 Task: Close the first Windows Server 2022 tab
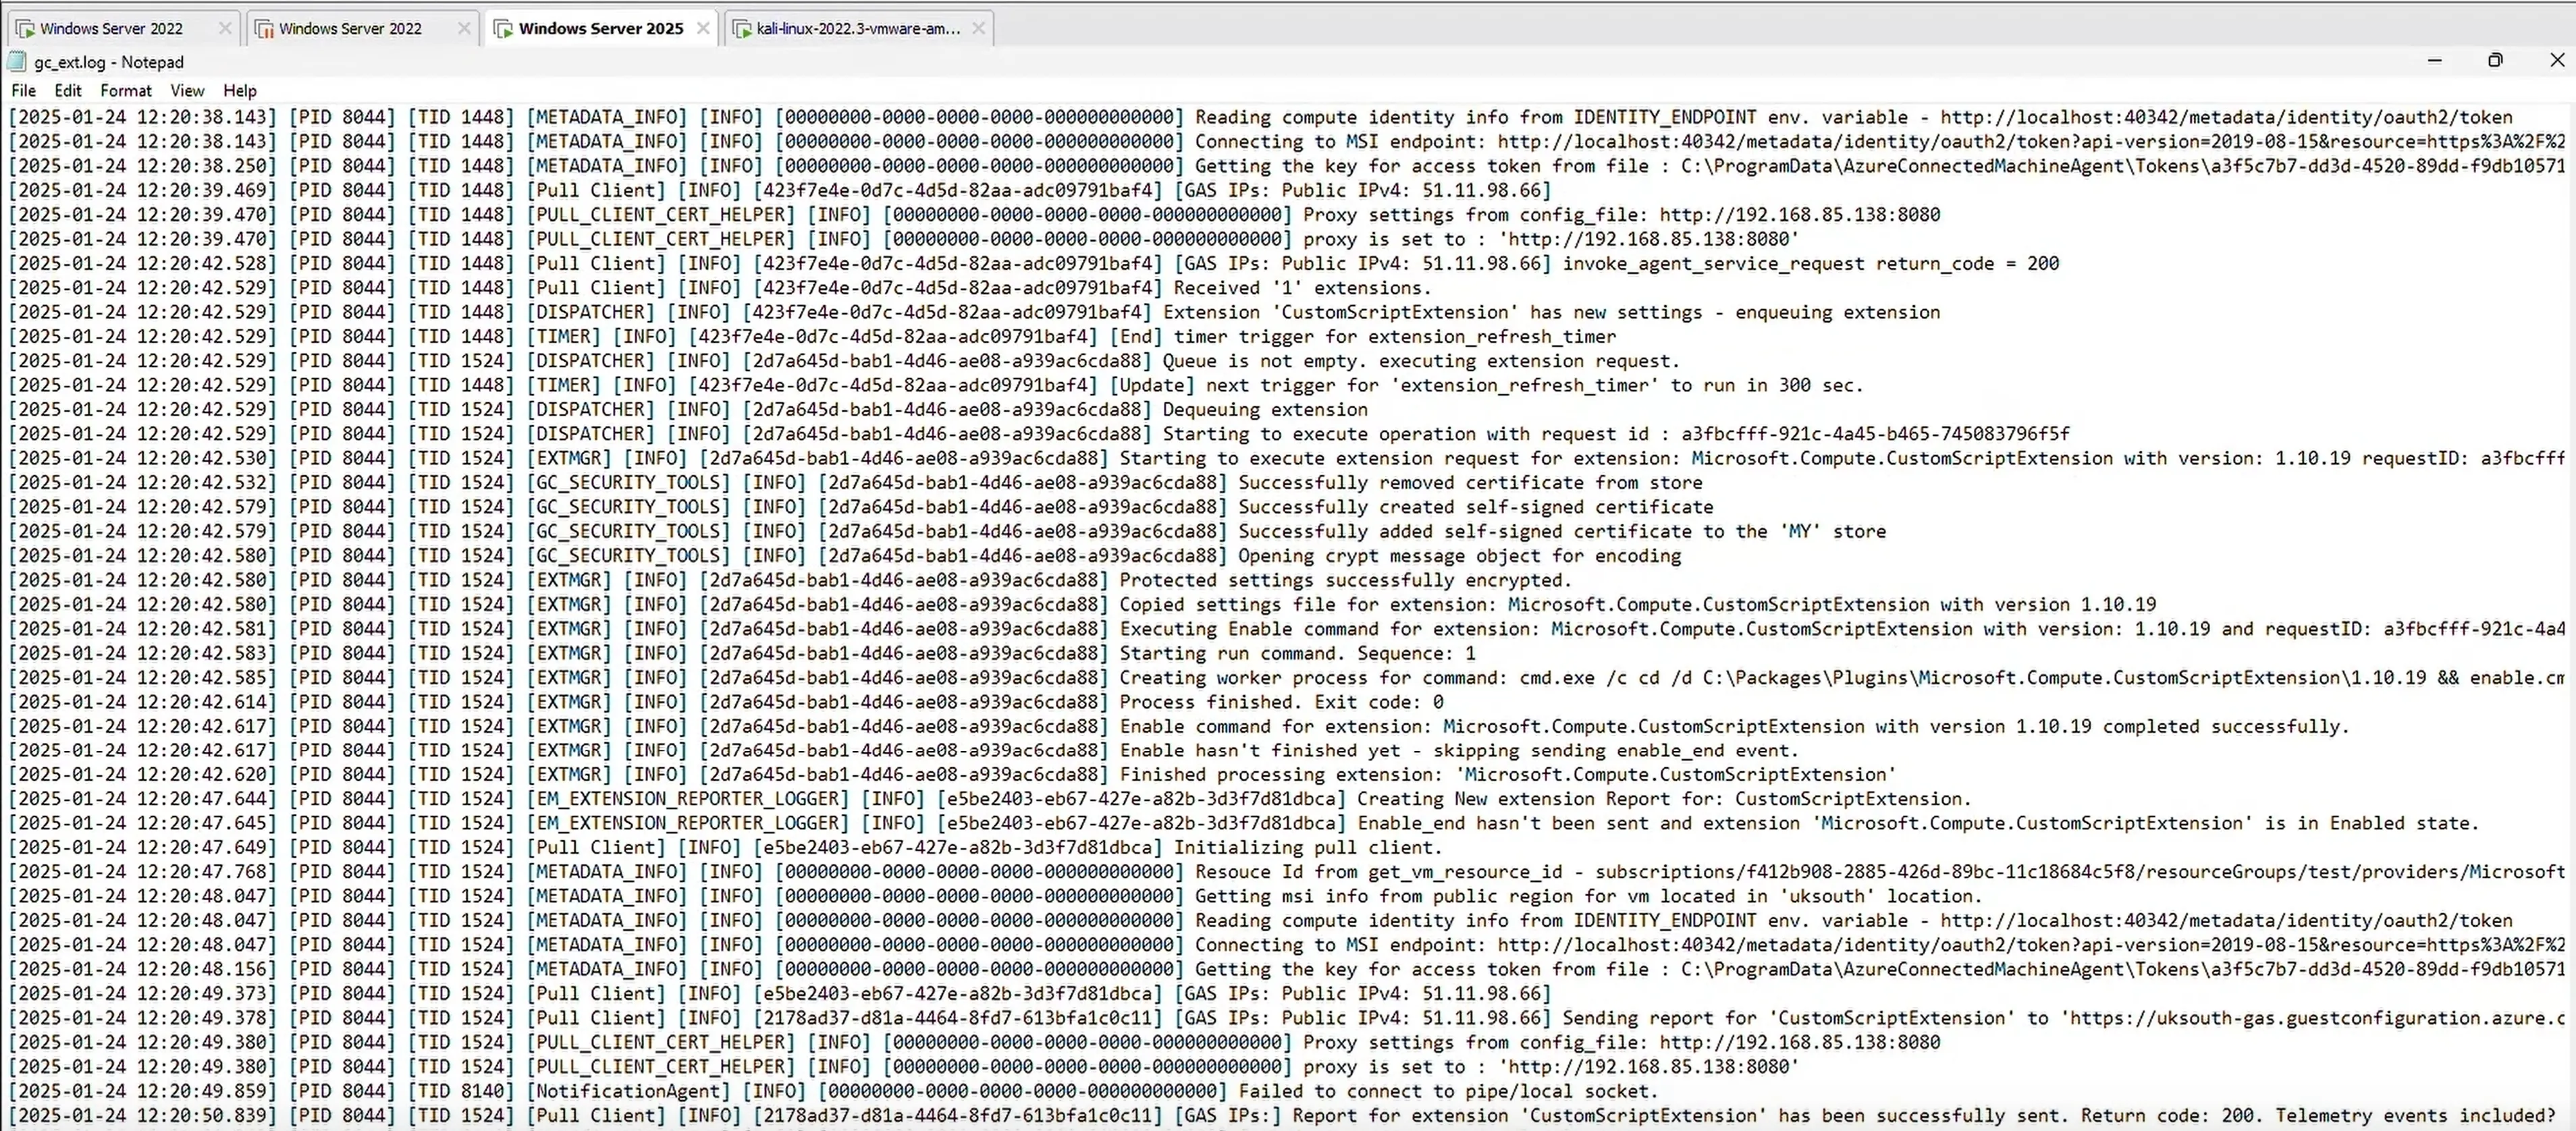pyautogui.click(x=225, y=28)
